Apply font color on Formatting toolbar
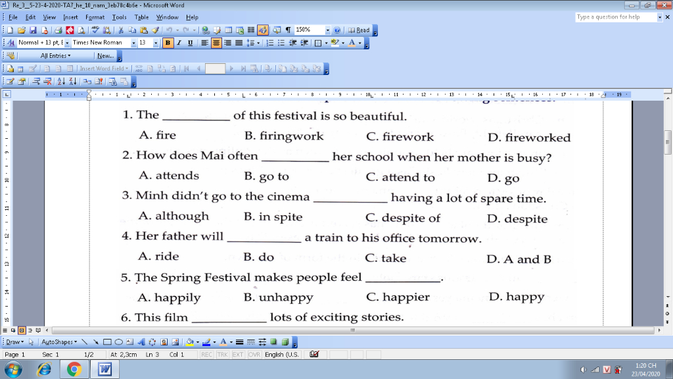This screenshot has height=379, width=673. point(352,43)
